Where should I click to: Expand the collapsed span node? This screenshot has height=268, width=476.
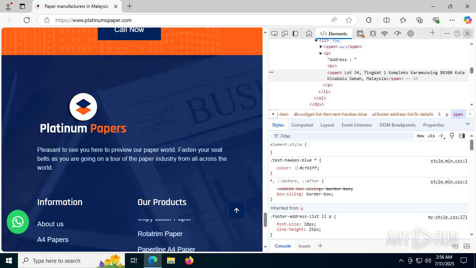(x=321, y=47)
